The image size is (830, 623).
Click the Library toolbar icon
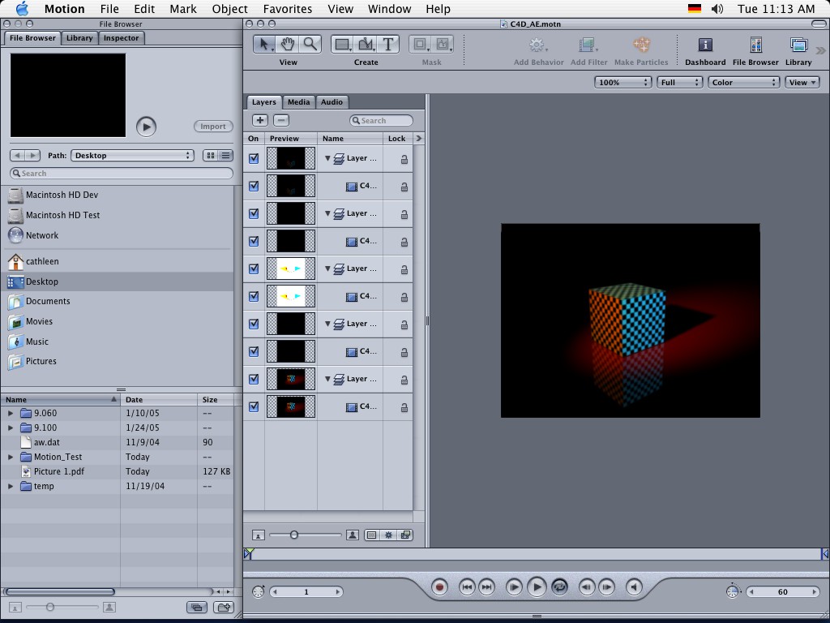[798, 45]
